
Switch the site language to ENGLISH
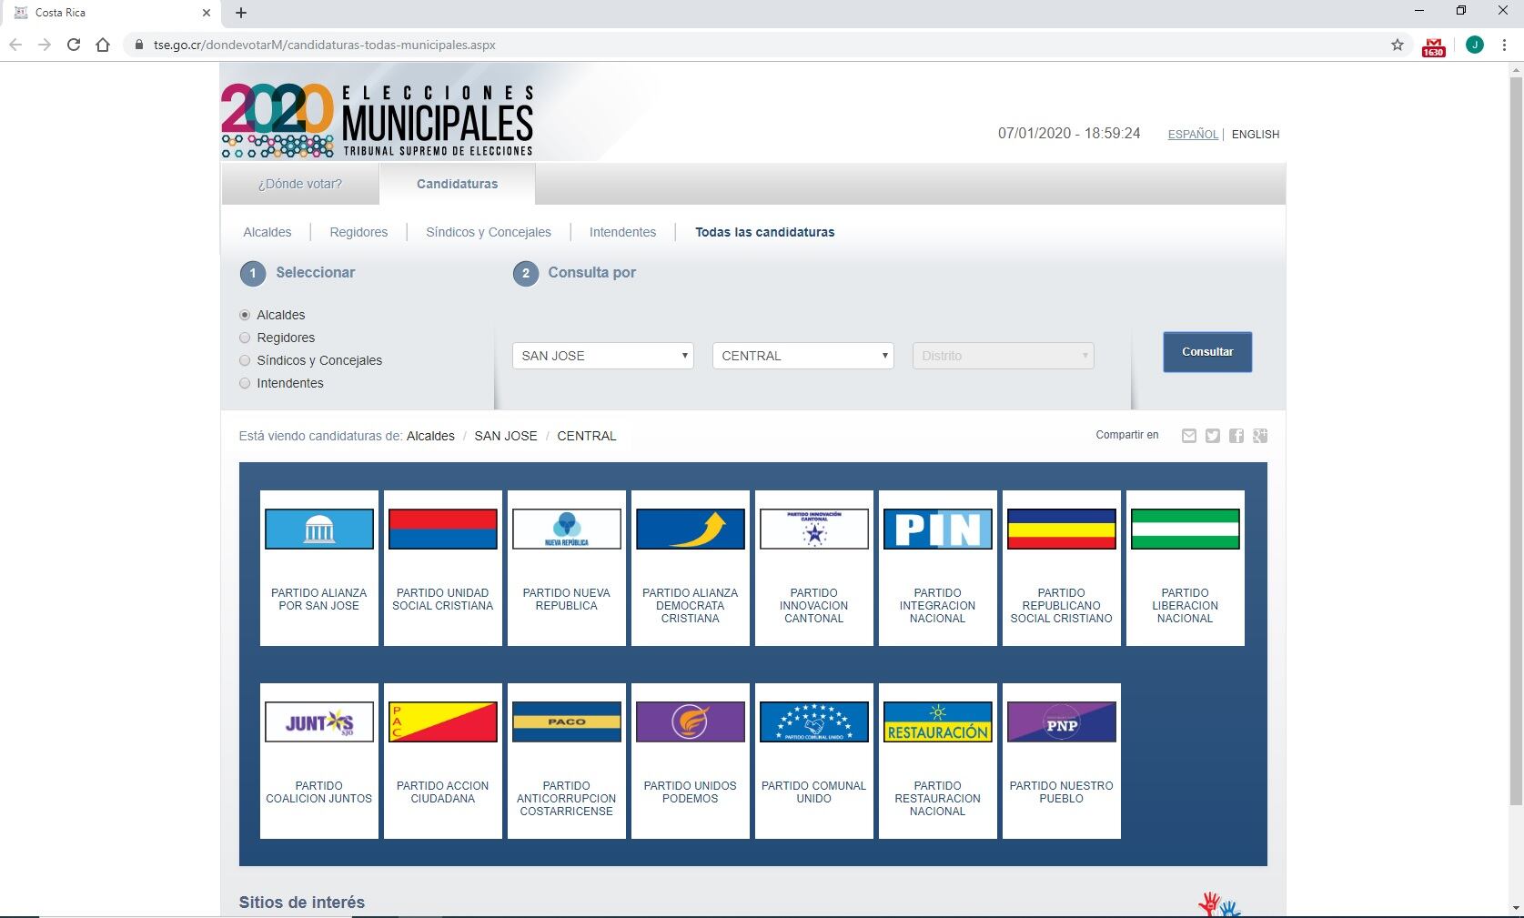1255,135
